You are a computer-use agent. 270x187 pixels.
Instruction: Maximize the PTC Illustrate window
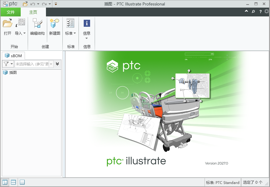[x=256, y=4]
